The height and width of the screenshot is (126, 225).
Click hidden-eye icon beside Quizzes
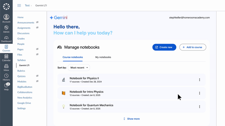click(37, 76)
